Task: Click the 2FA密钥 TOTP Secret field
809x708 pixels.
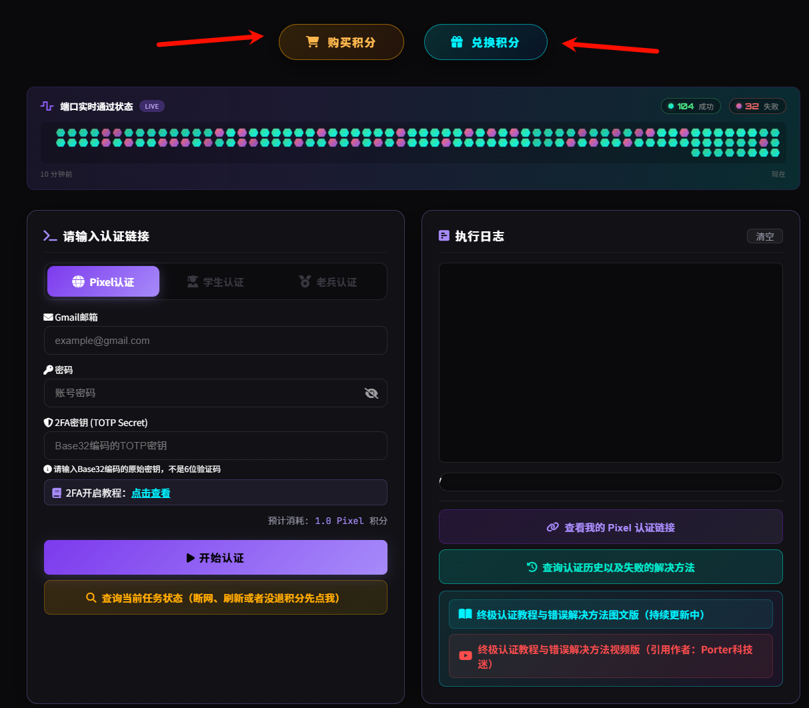Action: coord(215,446)
